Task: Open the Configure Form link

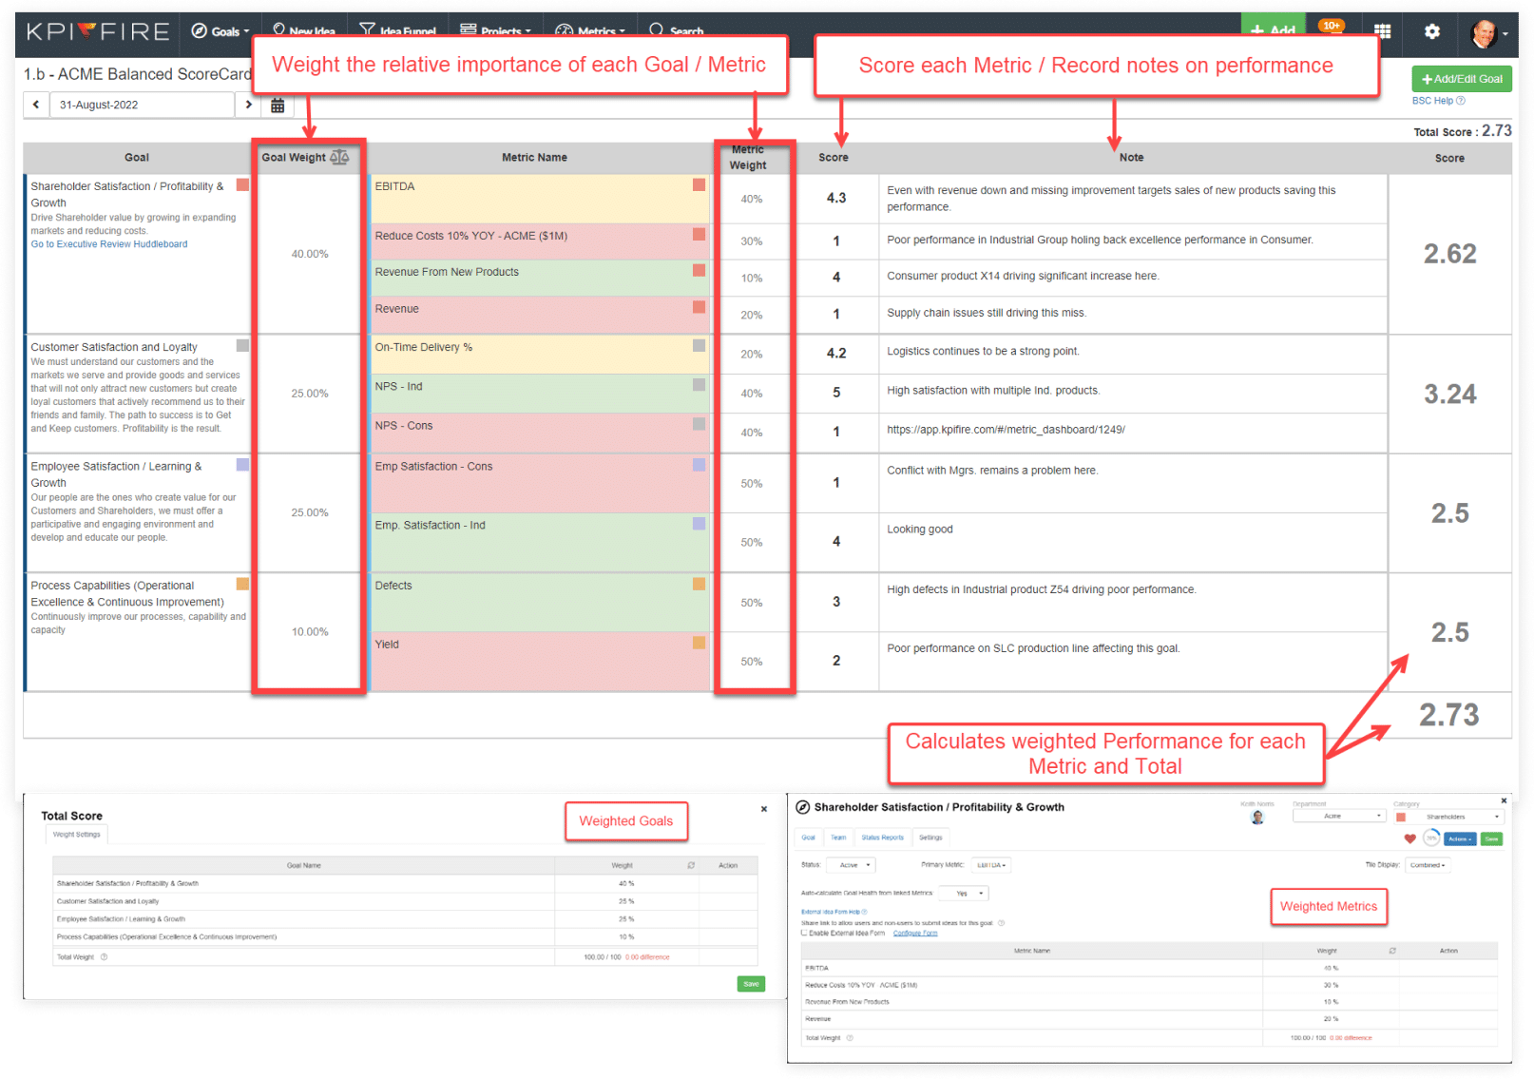Action: pyautogui.click(x=915, y=933)
